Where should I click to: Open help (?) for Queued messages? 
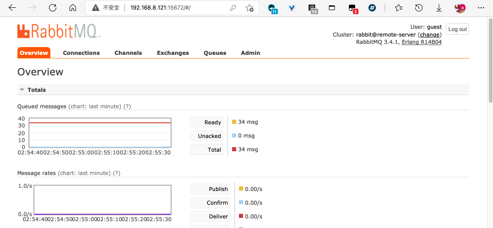click(127, 106)
